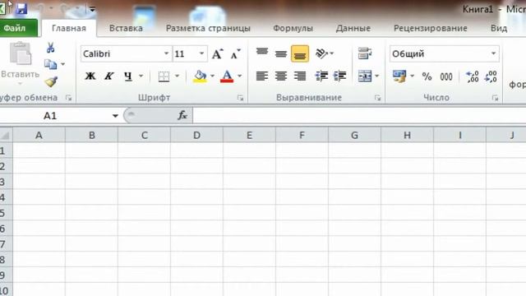Open underline style dropdown arrow
Viewport: 526px width, 296px height.
pos(141,76)
